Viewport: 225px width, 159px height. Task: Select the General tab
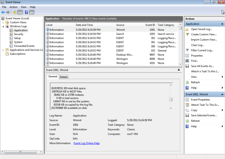pyautogui.click(x=53, y=76)
